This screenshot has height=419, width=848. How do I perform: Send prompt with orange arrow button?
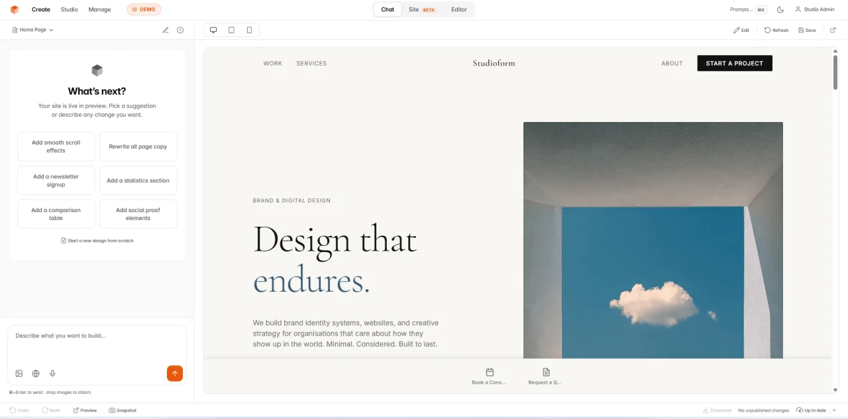point(175,373)
